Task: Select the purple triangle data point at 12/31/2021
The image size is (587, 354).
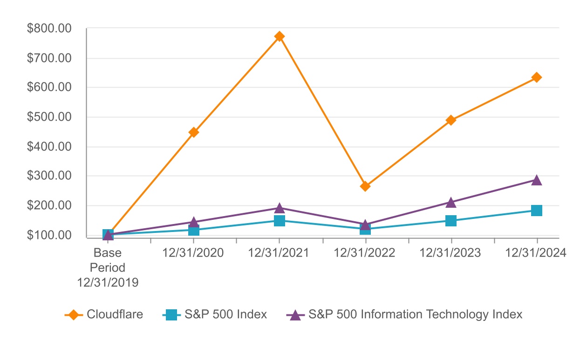Action: click(x=280, y=208)
